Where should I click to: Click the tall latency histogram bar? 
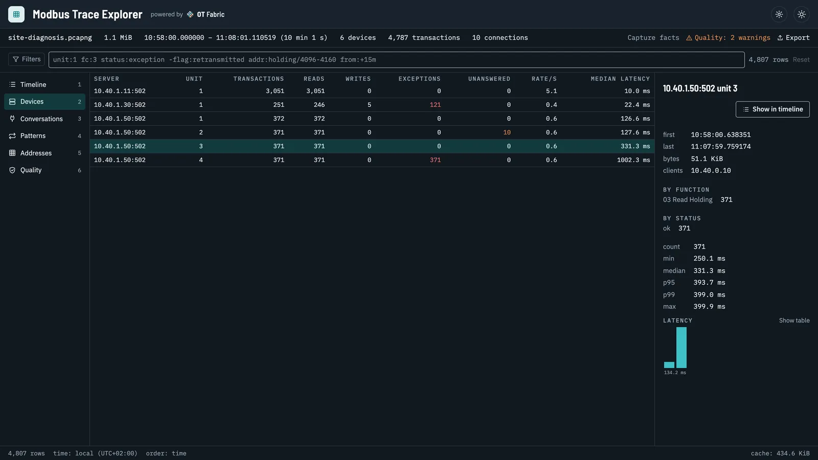pos(681,348)
